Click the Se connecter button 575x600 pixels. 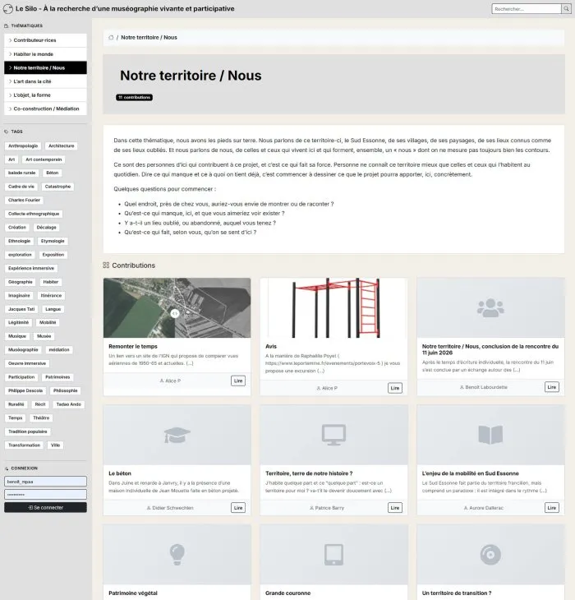(45, 507)
